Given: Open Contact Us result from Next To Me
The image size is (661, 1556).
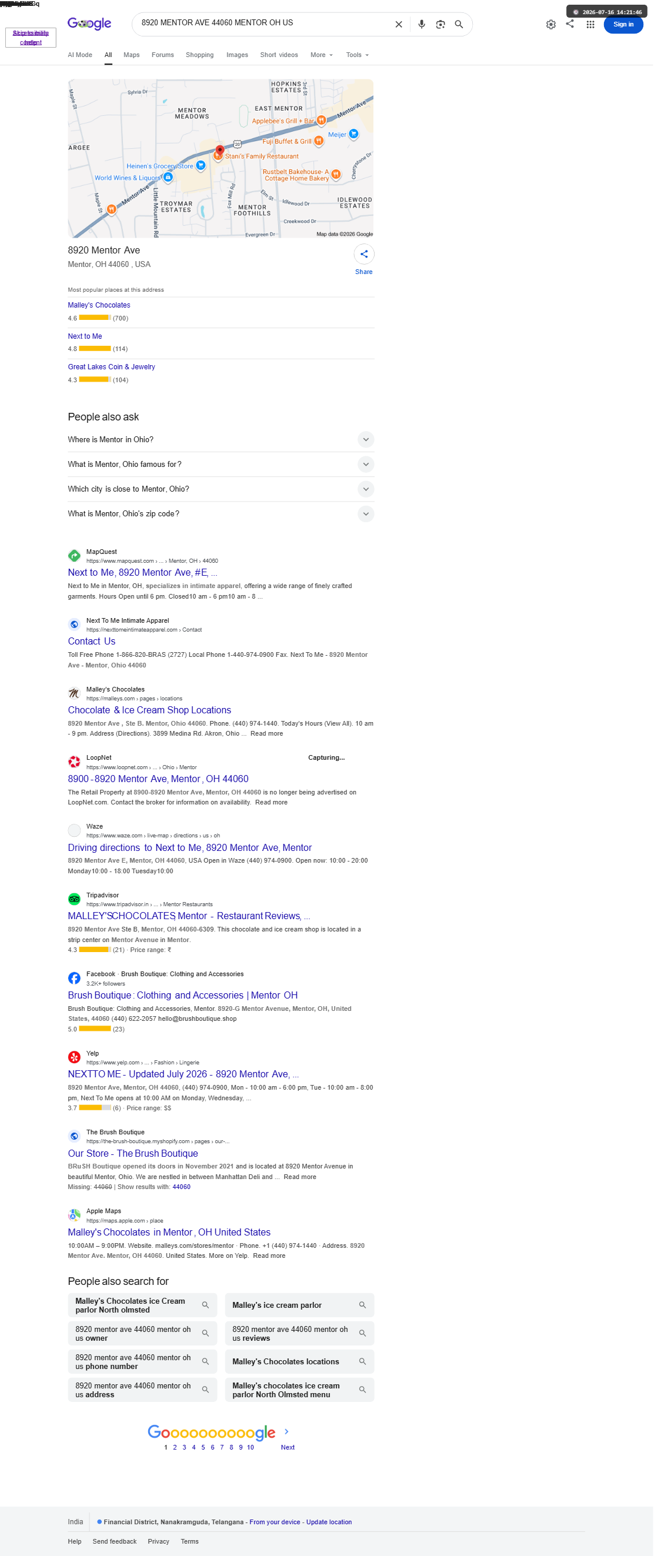Looking at the screenshot, I should pos(91,641).
